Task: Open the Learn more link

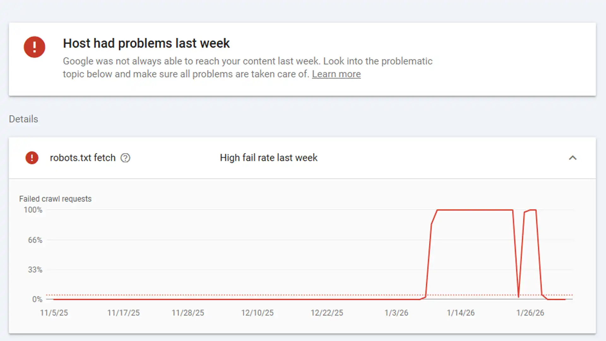Action: 336,74
